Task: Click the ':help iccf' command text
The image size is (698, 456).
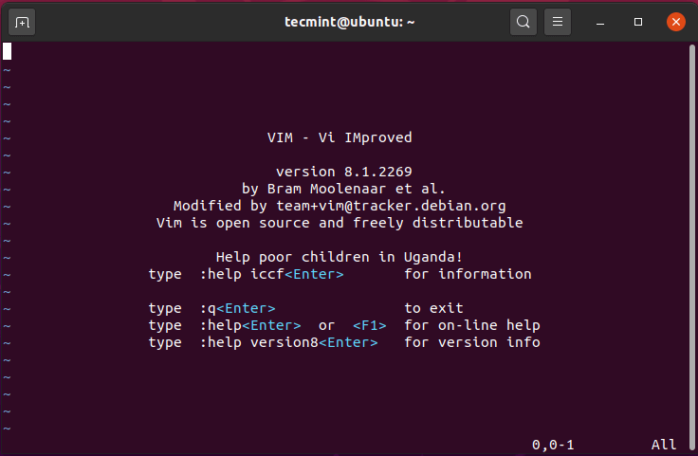Action: (x=242, y=274)
